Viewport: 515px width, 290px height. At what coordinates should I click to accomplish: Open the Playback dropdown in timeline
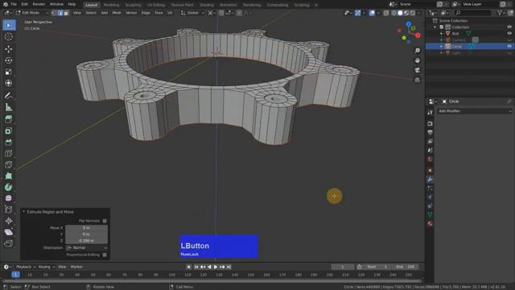click(x=26, y=267)
